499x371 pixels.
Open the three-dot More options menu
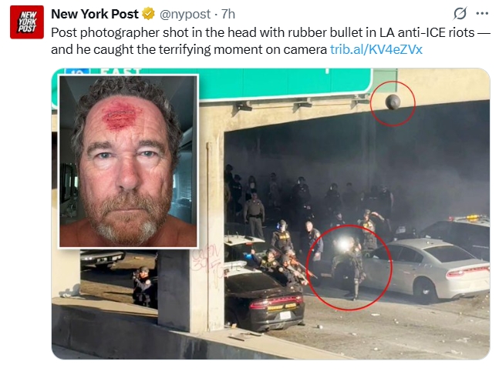click(x=482, y=14)
